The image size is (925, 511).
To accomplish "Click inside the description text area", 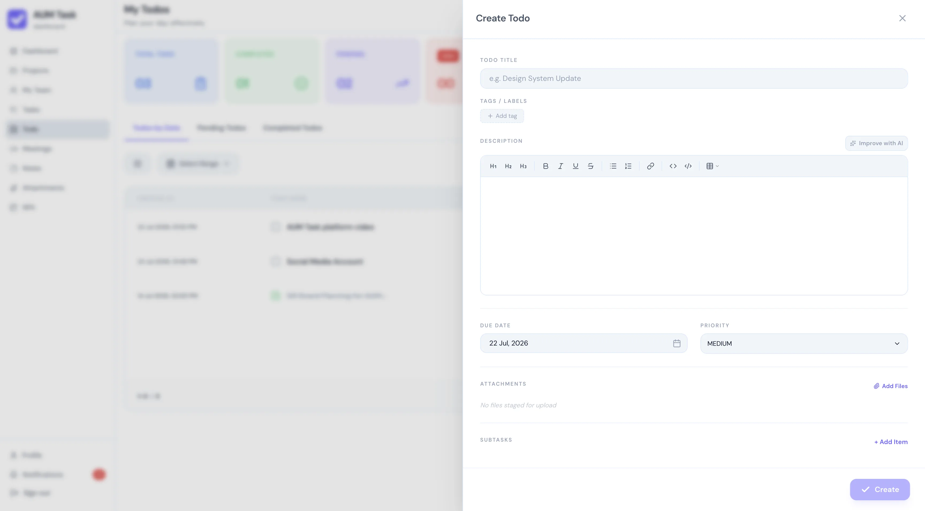I will pos(694,236).
